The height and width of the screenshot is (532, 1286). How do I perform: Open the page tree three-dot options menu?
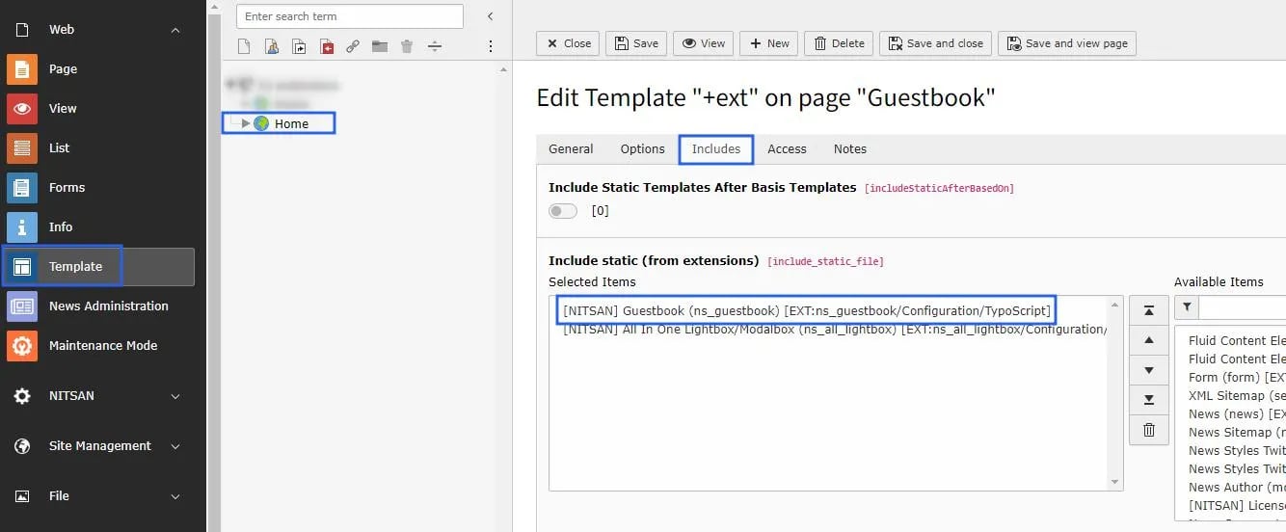(490, 46)
